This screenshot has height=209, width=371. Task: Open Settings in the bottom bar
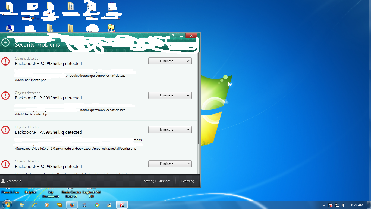(x=150, y=181)
